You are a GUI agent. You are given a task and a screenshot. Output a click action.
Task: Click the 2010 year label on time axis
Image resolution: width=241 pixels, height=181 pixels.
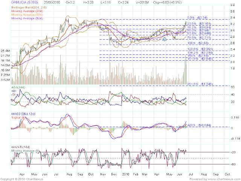126,174
